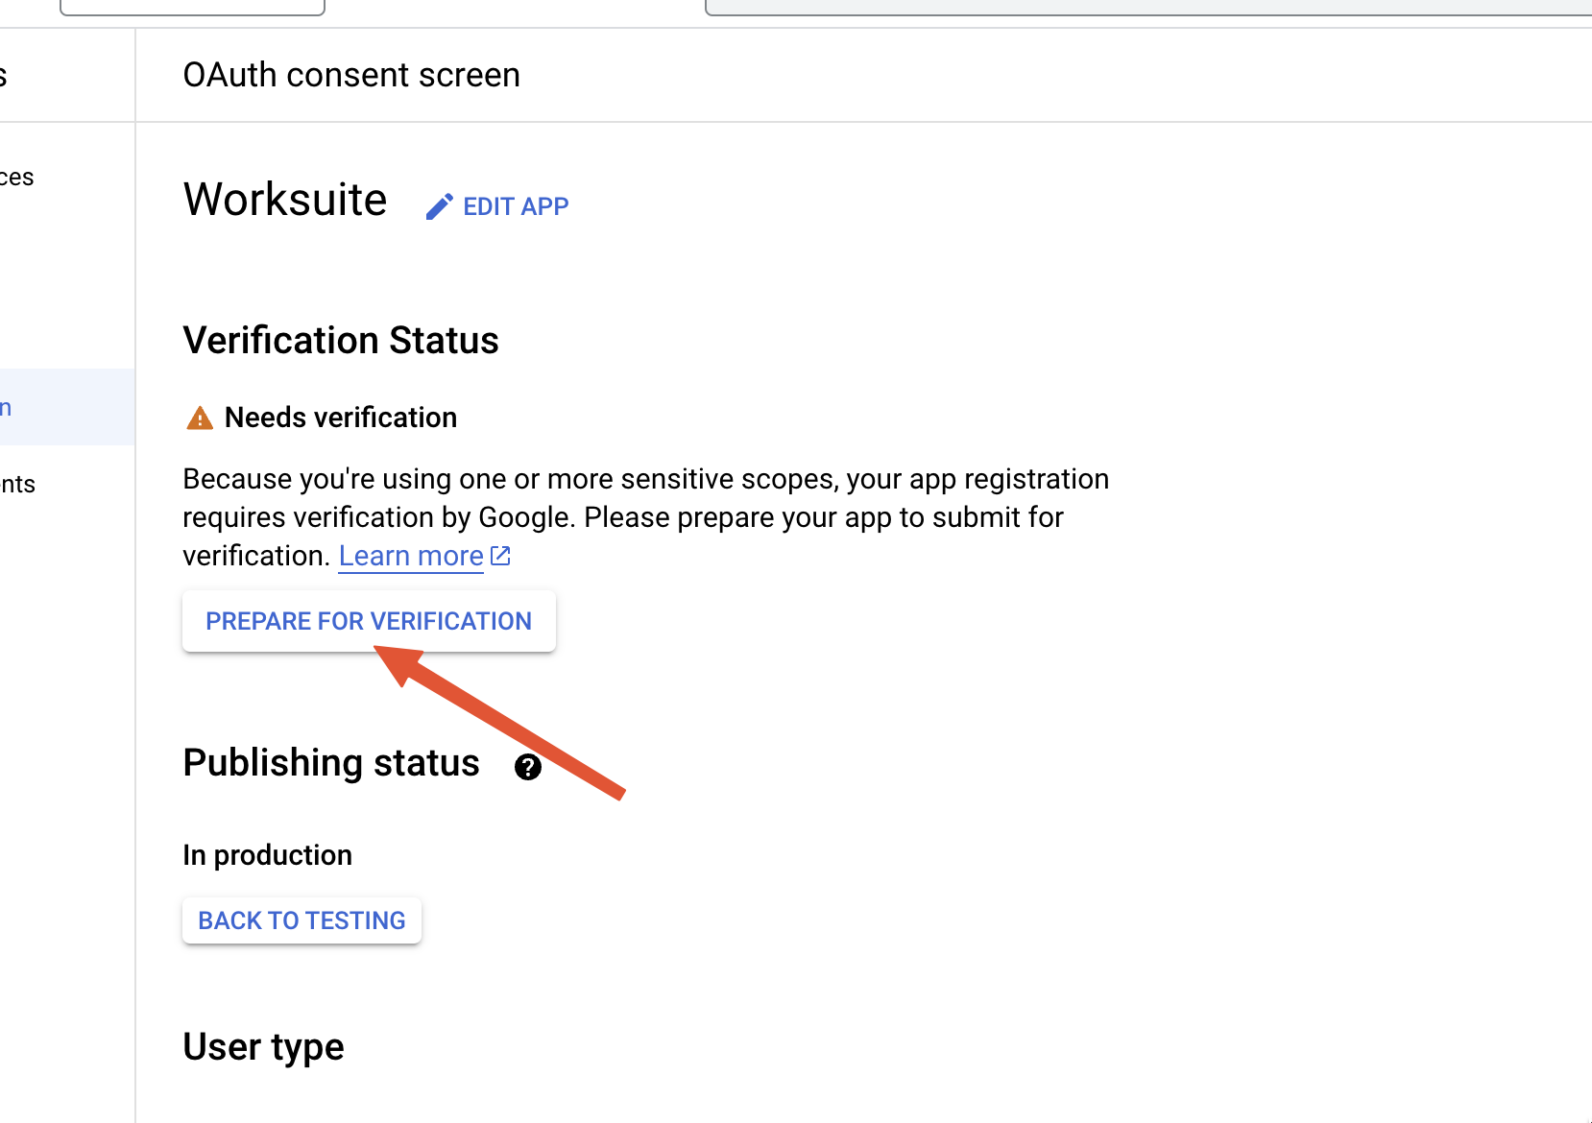Screen dimensions: 1592x1123
Task: Click the In production status text
Action: 268,855
